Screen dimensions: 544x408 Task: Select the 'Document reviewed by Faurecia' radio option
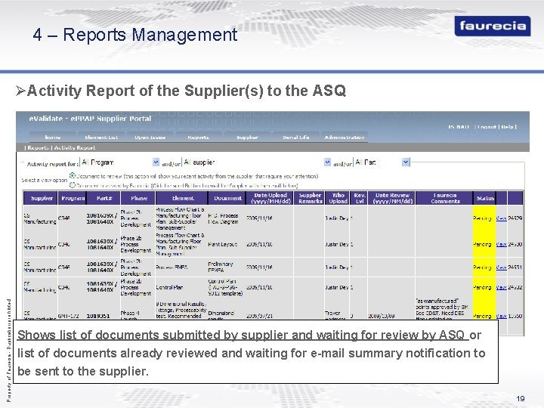[x=73, y=185]
